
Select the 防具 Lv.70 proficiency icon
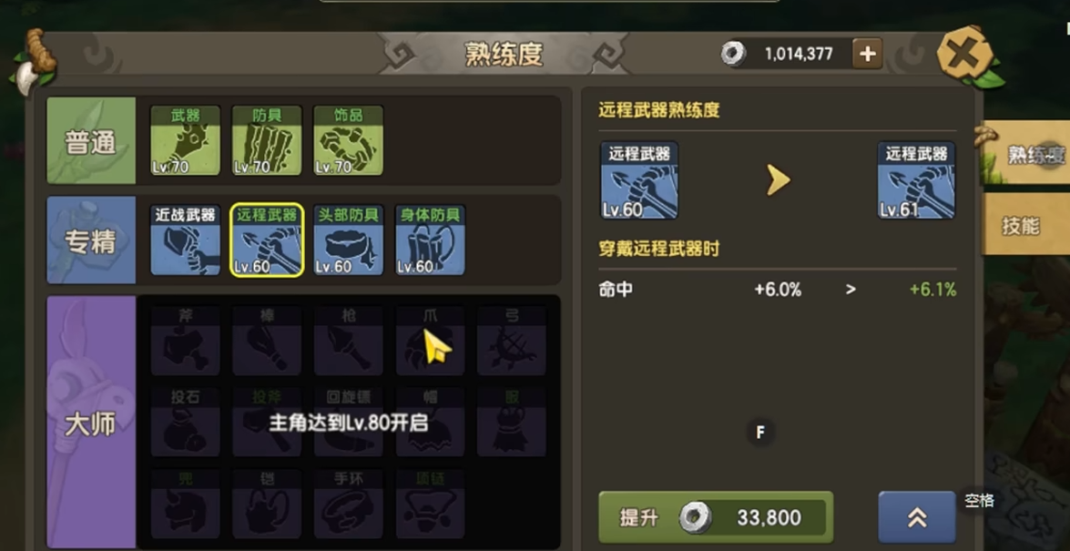267,140
